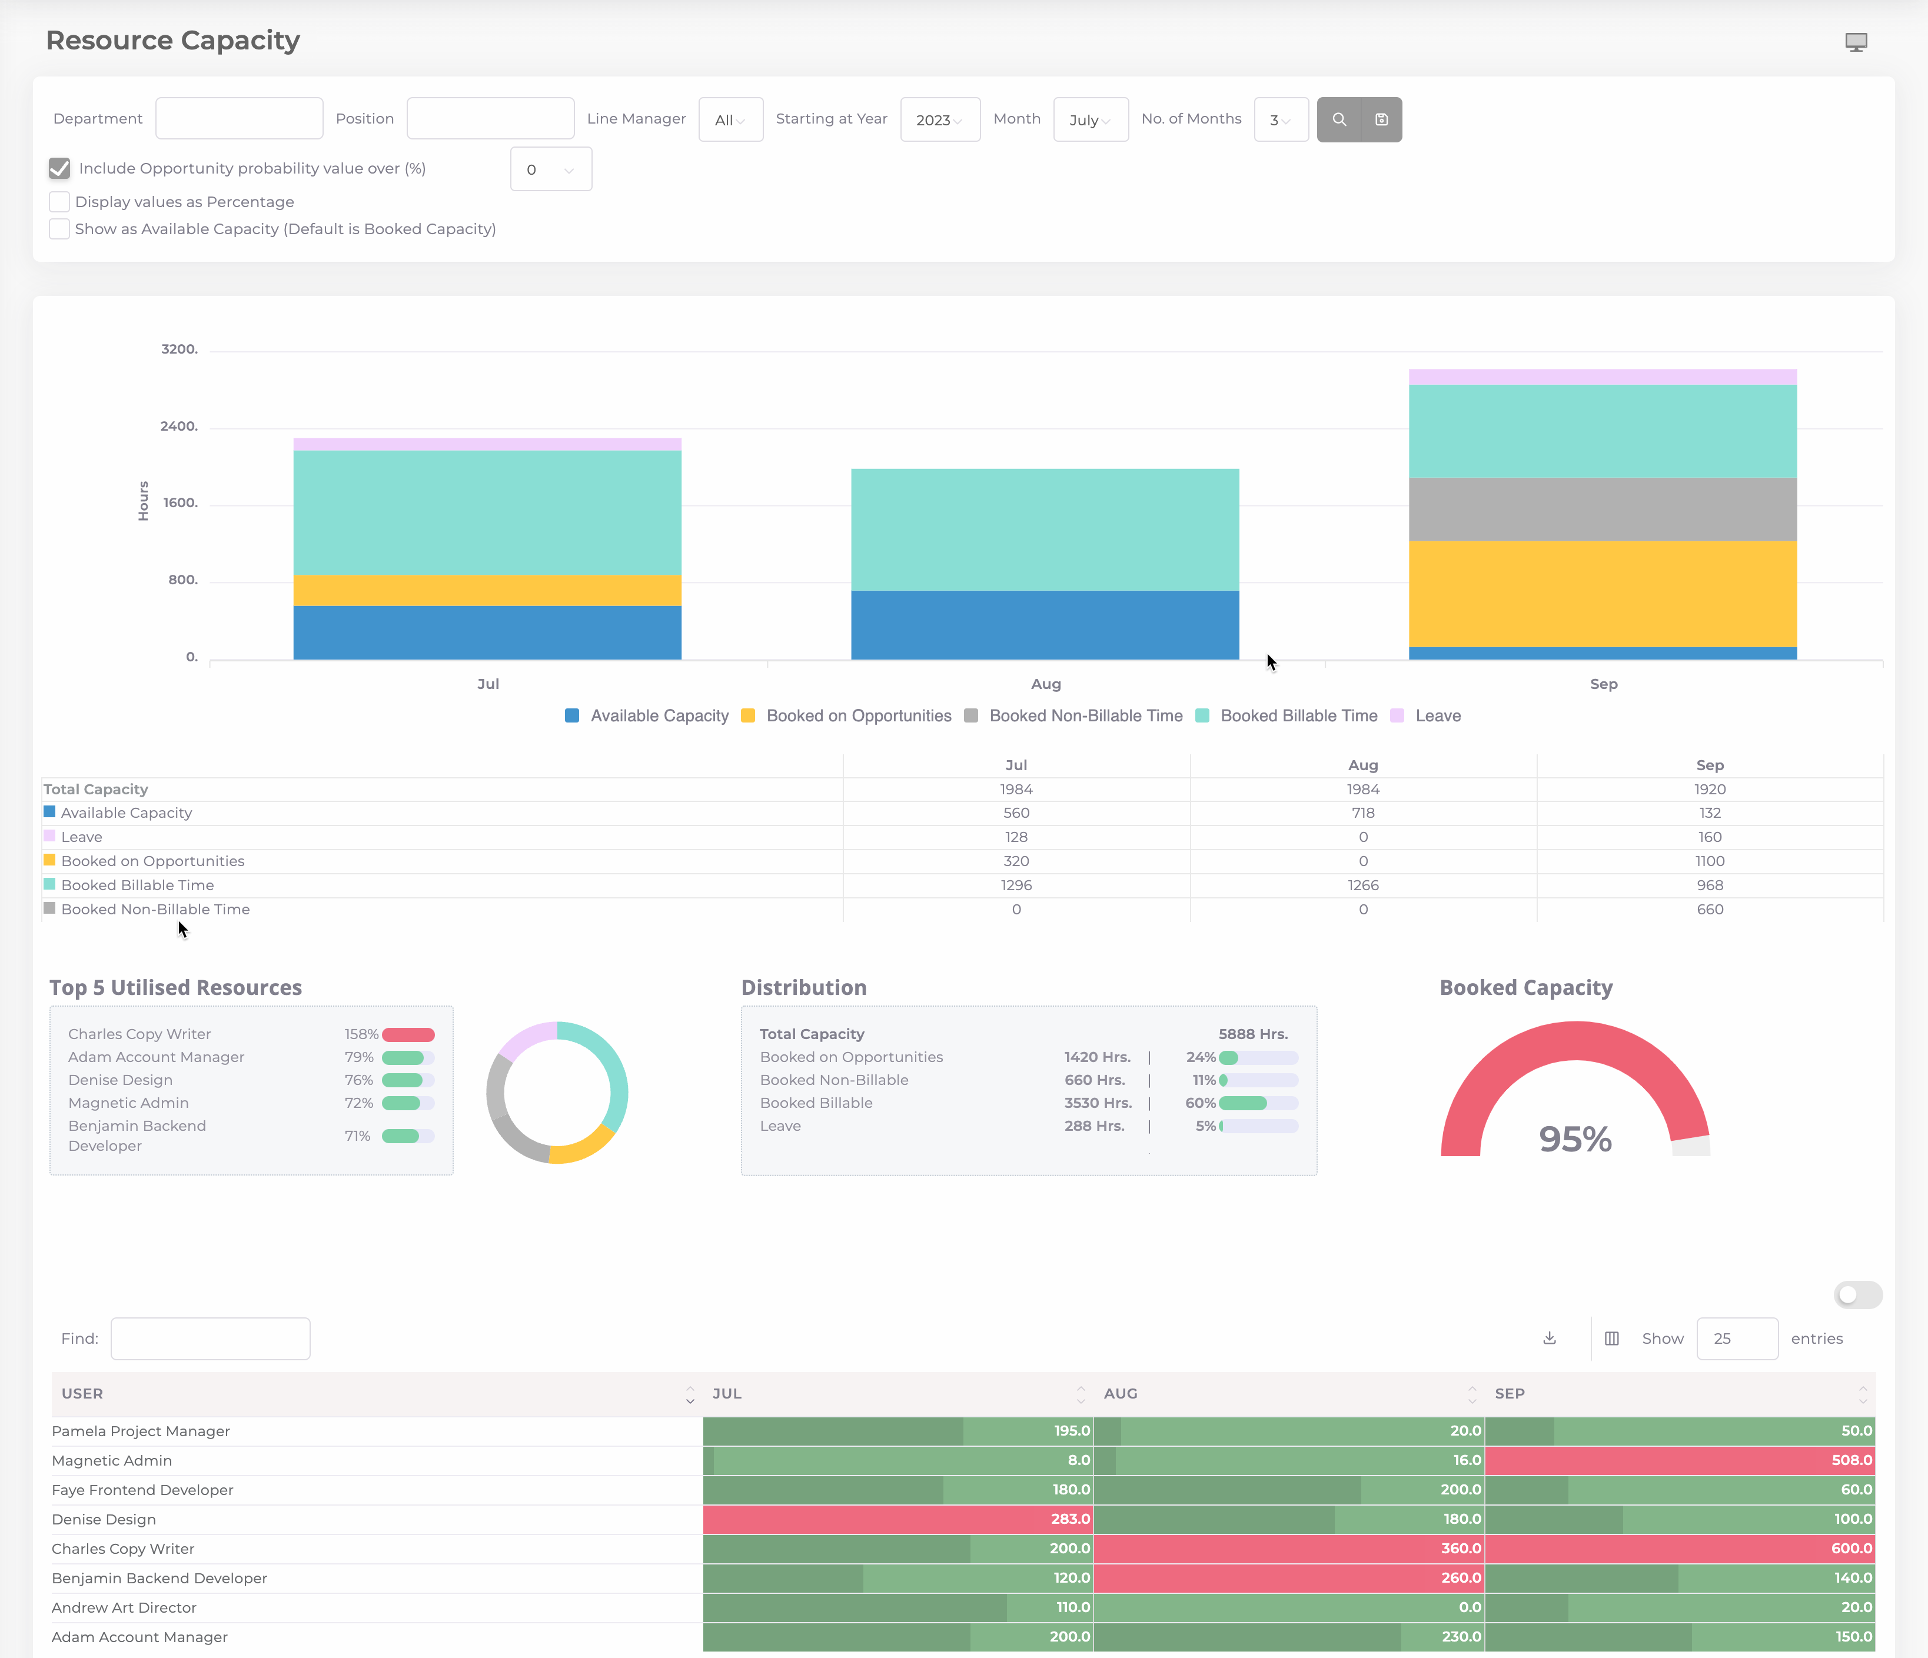Check Show as Available Capacity option
Screen dimensions: 1928x1658
pyautogui.click(x=59, y=229)
